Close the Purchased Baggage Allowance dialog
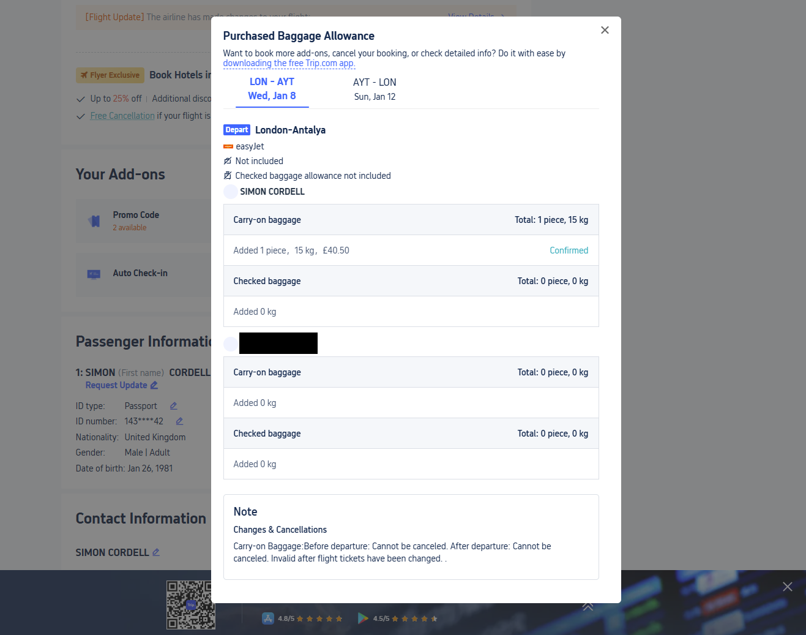 [x=605, y=30]
